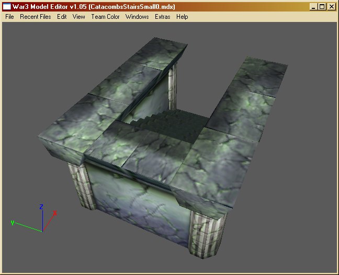Close the War3 Model Editor window
This screenshot has width=339, height=275.
point(332,7)
